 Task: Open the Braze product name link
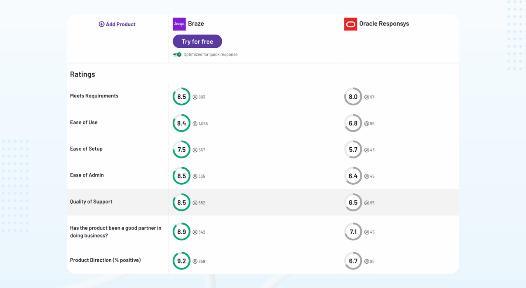196,23
